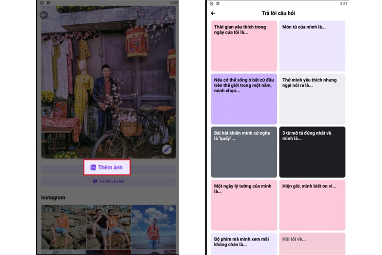Click the Google icon in left status bar
Image resolution: width=382 pixels, height=255 pixels.
42,3
